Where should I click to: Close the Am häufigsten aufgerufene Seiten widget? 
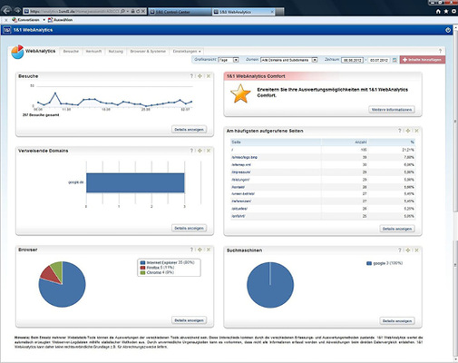(x=416, y=131)
